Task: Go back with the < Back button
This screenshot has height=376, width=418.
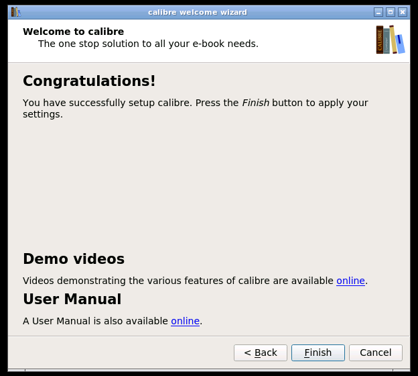Action: [x=261, y=352]
